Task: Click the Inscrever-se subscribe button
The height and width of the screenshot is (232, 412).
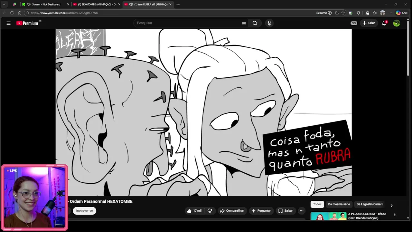Action: 84,211
